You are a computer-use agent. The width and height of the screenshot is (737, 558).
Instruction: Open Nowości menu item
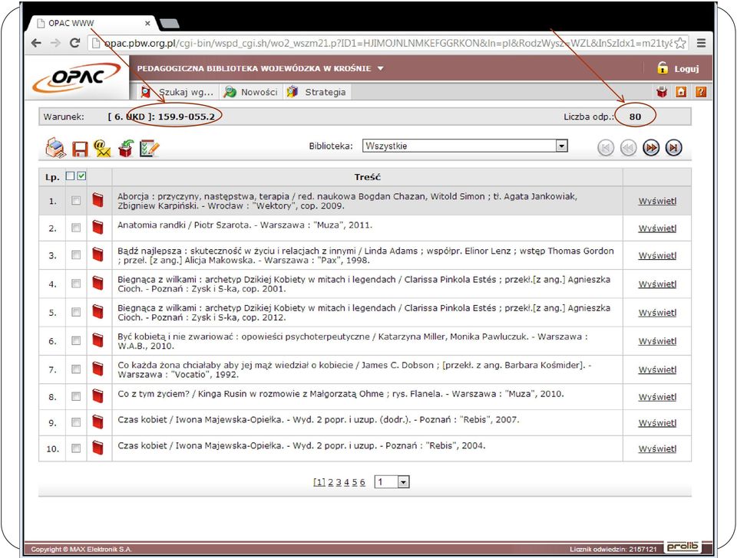[250, 92]
